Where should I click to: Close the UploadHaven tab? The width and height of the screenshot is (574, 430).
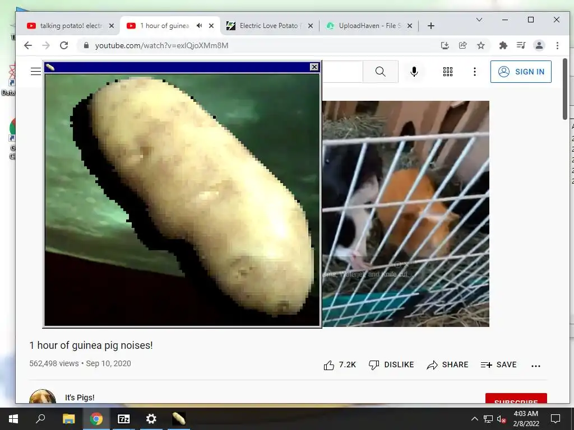[x=410, y=26]
